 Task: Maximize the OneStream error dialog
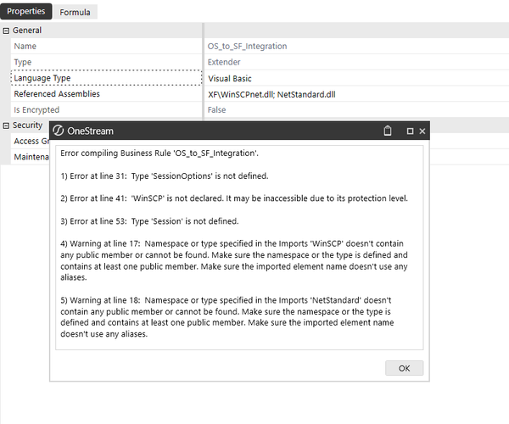point(410,131)
